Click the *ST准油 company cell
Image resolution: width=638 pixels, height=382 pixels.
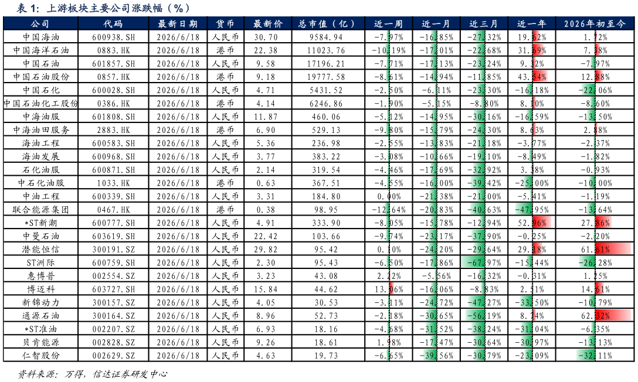pyautogui.click(x=40, y=329)
